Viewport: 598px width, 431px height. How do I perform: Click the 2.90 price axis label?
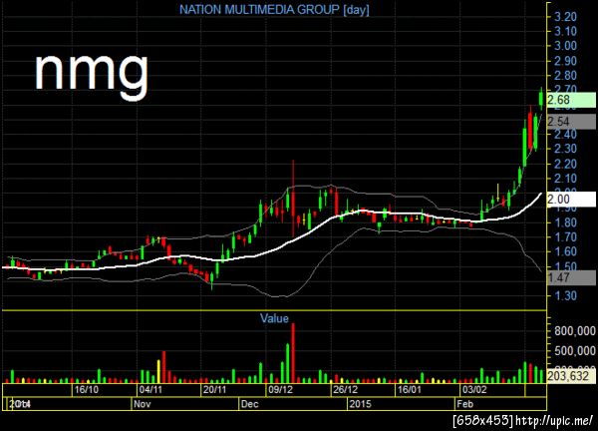click(x=565, y=61)
